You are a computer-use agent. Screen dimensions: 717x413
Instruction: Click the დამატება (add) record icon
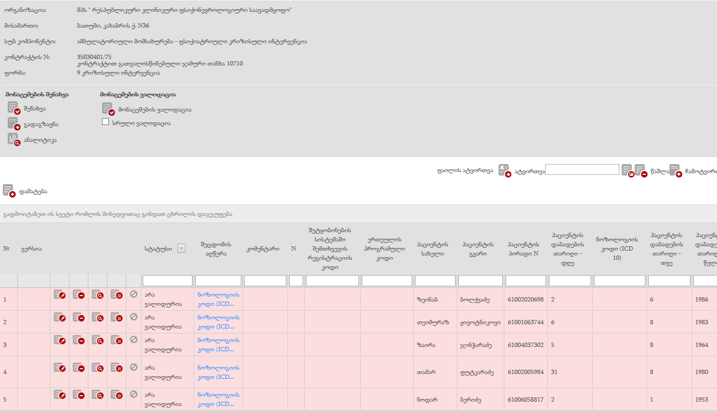point(9,191)
